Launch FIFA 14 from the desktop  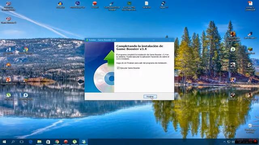tap(233, 66)
